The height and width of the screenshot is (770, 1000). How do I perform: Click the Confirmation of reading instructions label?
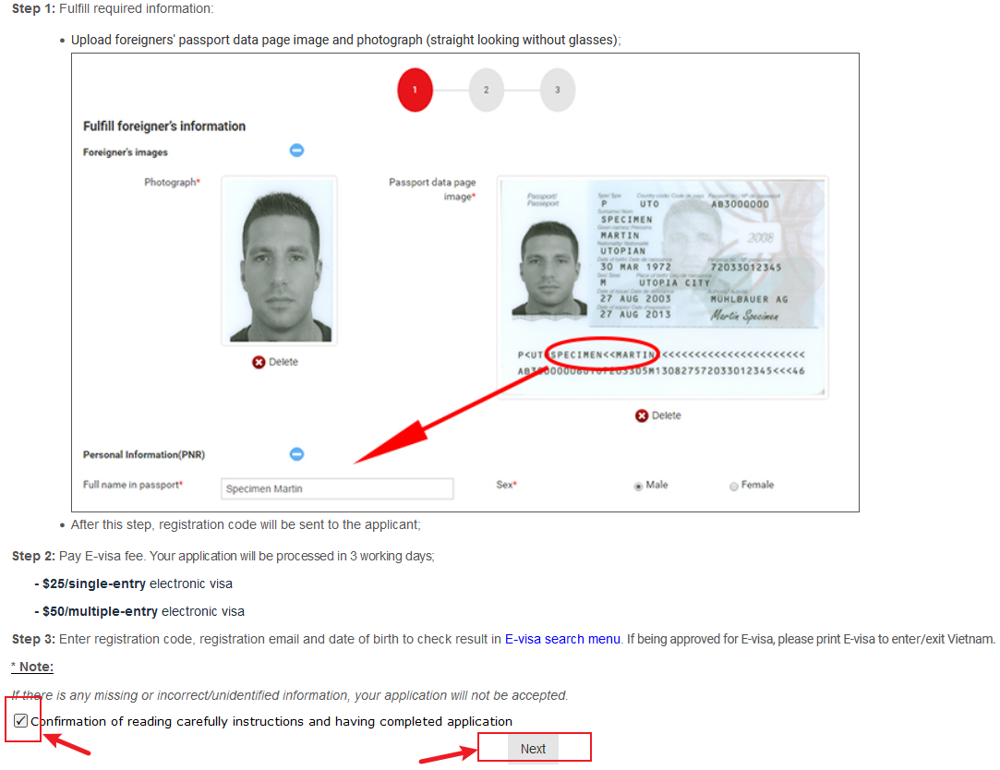pos(271,721)
